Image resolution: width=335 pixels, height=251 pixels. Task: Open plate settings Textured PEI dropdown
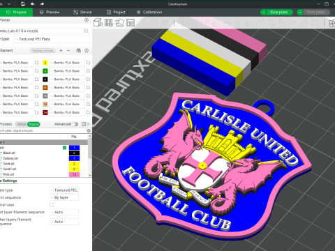coord(64,190)
